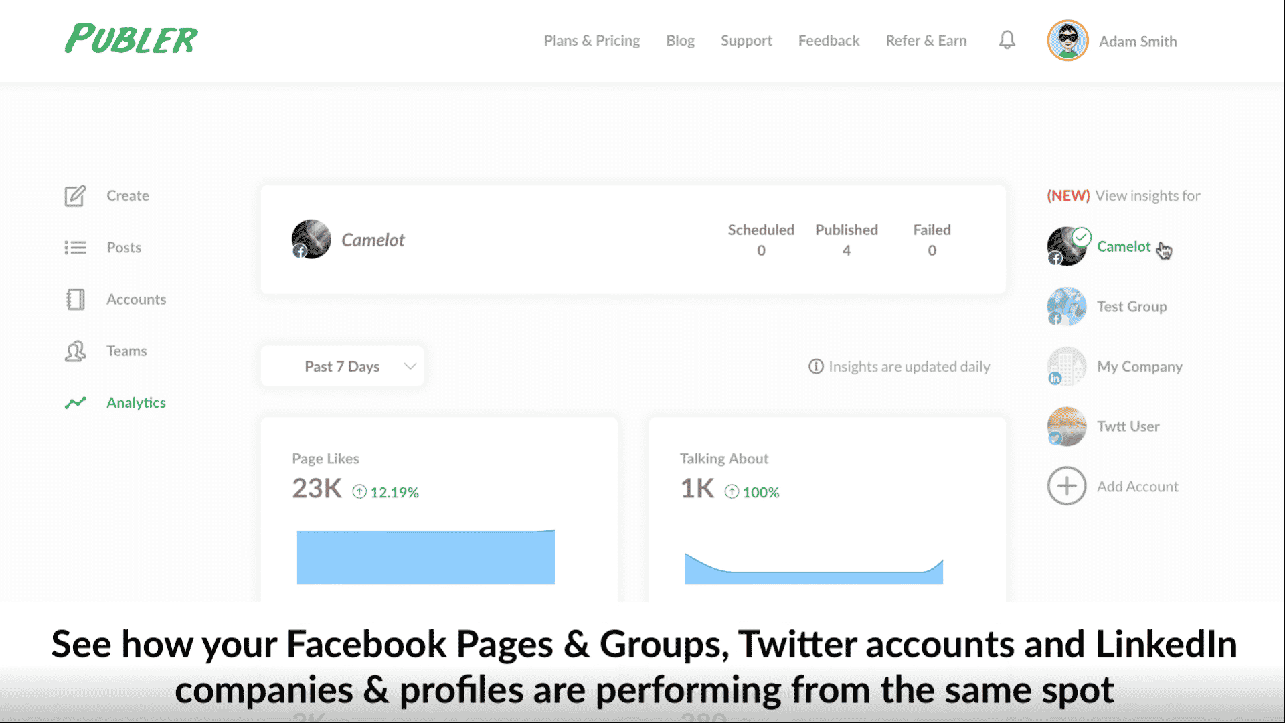Viewport: 1285px width, 723px height.
Task: Open Plans & Pricing page
Action: [592, 41]
